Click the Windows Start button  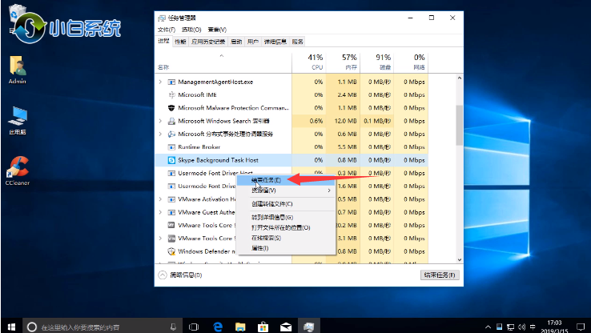(10, 327)
